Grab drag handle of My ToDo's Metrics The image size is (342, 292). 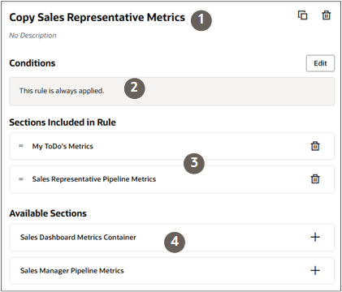pyautogui.click(x=21, y=146)
